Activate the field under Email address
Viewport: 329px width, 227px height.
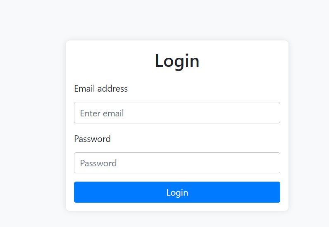point(177,113)
